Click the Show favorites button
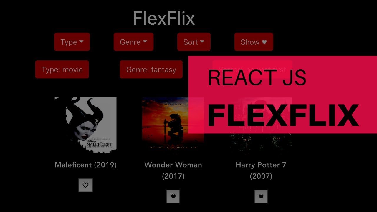Viewport: 377px width, 212px height. point(254,42)
